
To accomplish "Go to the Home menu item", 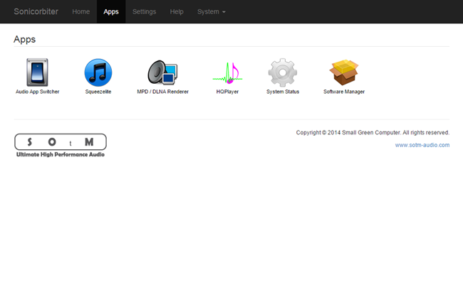I will [81, 12].
